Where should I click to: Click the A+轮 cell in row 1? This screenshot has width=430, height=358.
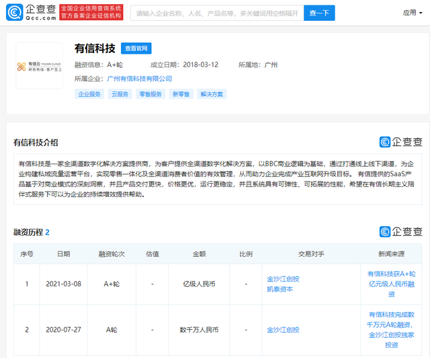click(112, 284)
